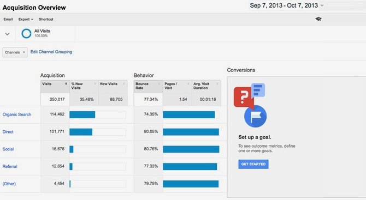Viewport: 366px width, 200px height.
Task: Open the Export menu
Action: (x=26, y=19)
